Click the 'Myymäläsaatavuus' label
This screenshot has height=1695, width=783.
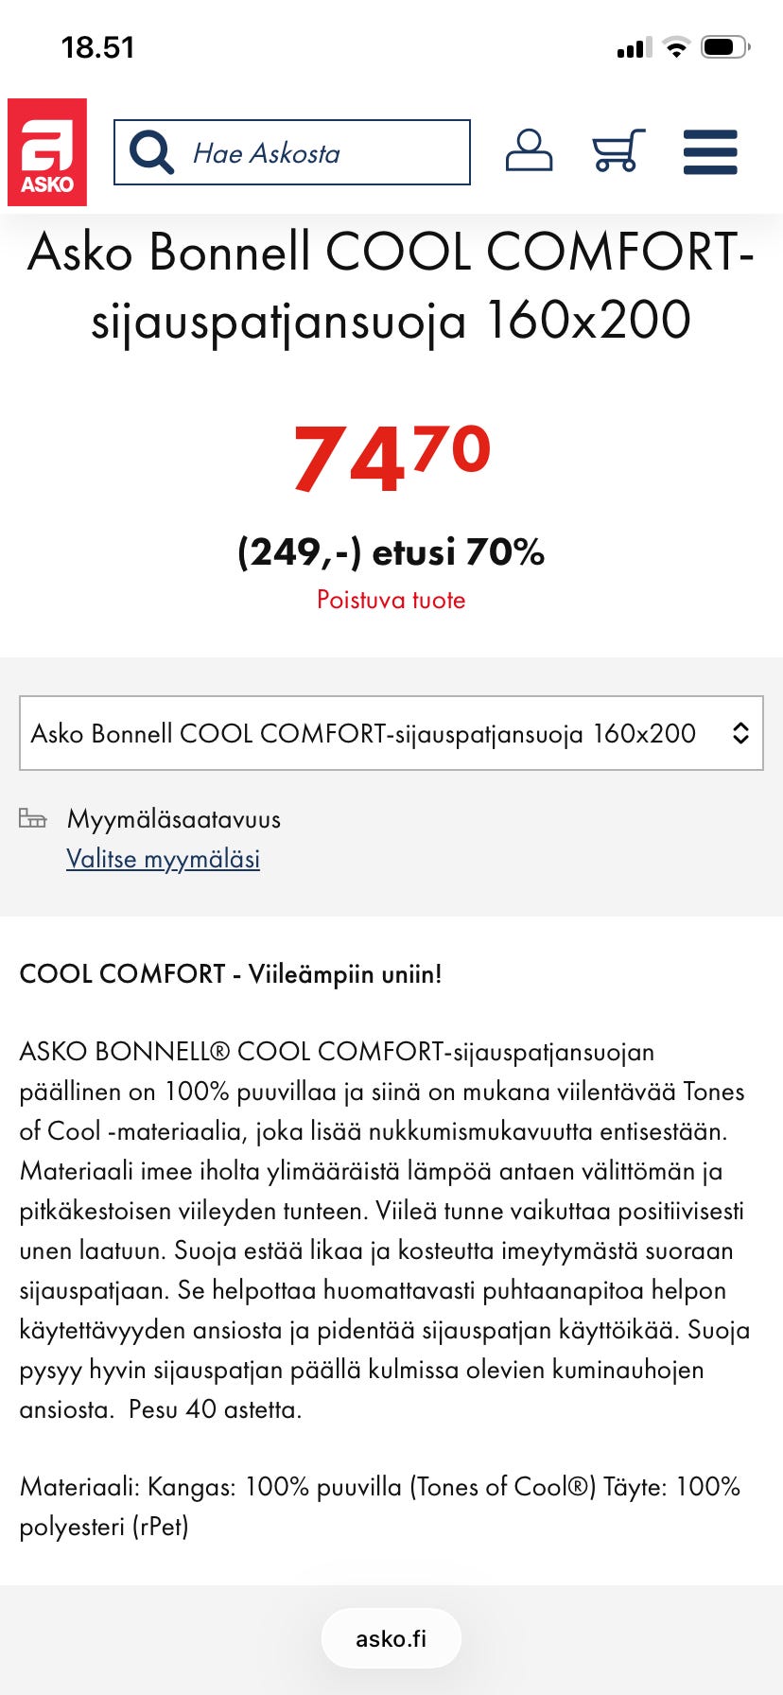click(x=174, y=819)
